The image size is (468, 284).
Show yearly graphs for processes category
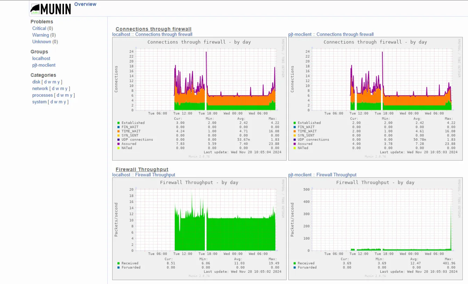(x=71, y=95)
